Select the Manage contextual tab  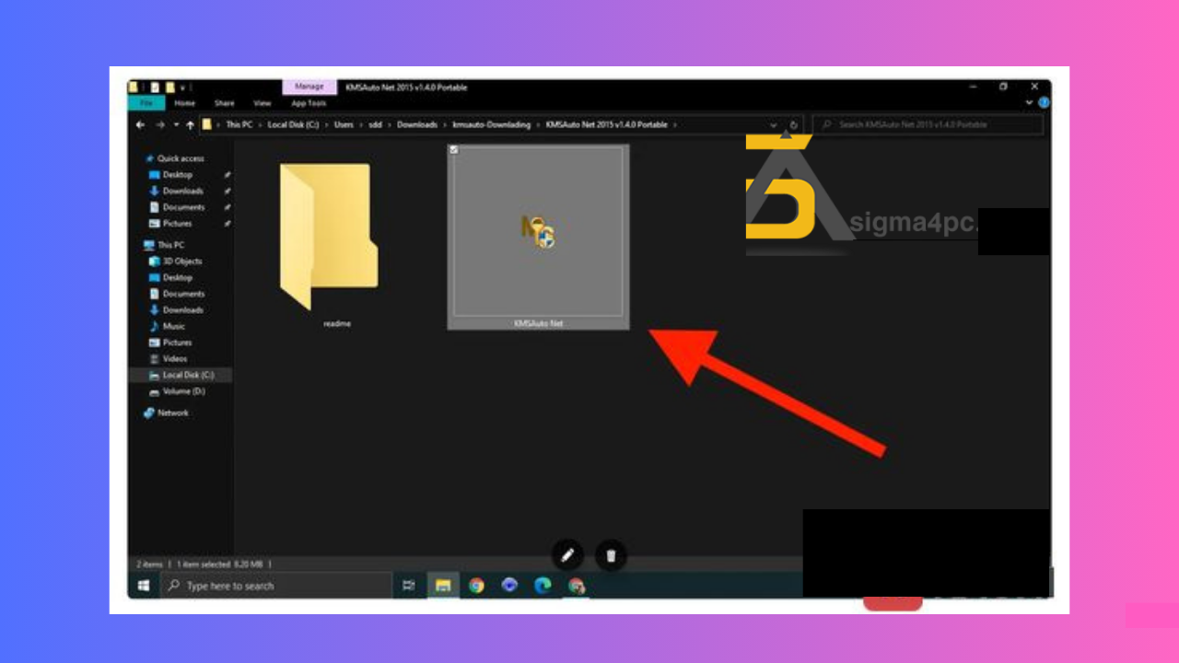309,87
